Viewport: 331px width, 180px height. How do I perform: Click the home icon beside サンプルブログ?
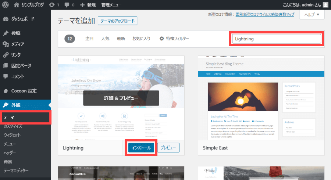[x=17, y=5]
